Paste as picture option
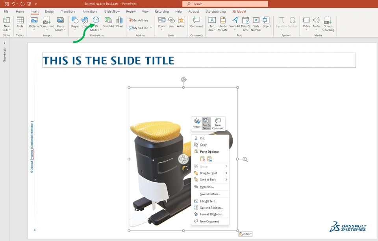Viewport: 378px width, 241px height. [x=210, y=159]
